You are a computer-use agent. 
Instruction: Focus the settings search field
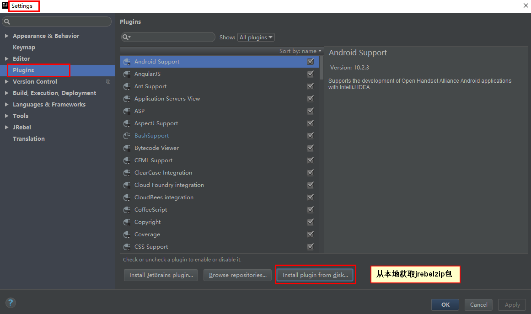coord(57,21)
